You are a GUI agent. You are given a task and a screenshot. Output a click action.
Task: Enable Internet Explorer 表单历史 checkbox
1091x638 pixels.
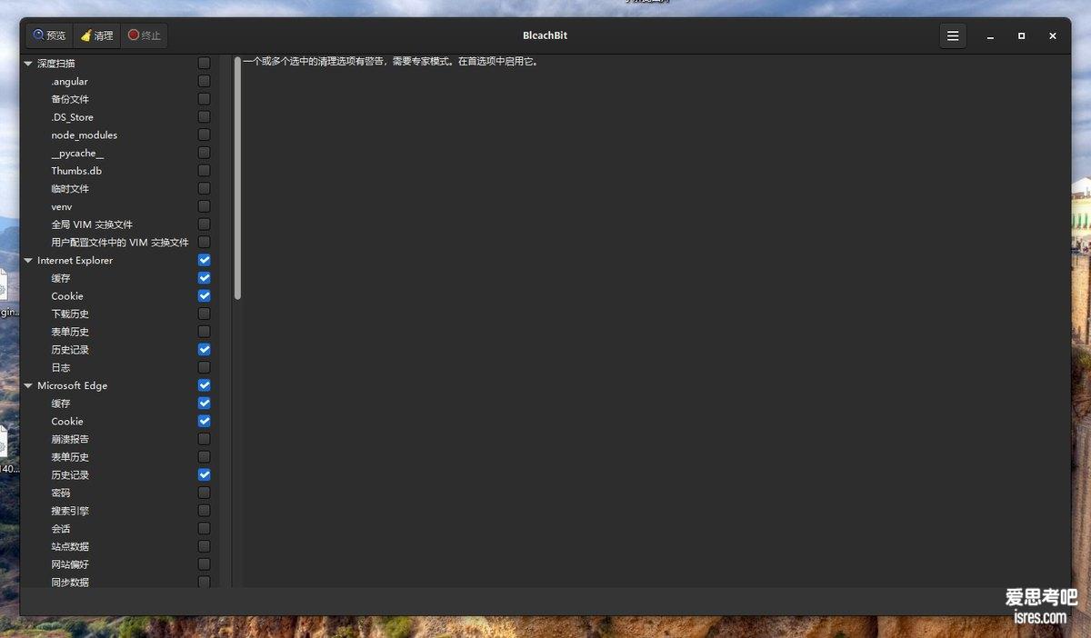[x=204, y=332]
